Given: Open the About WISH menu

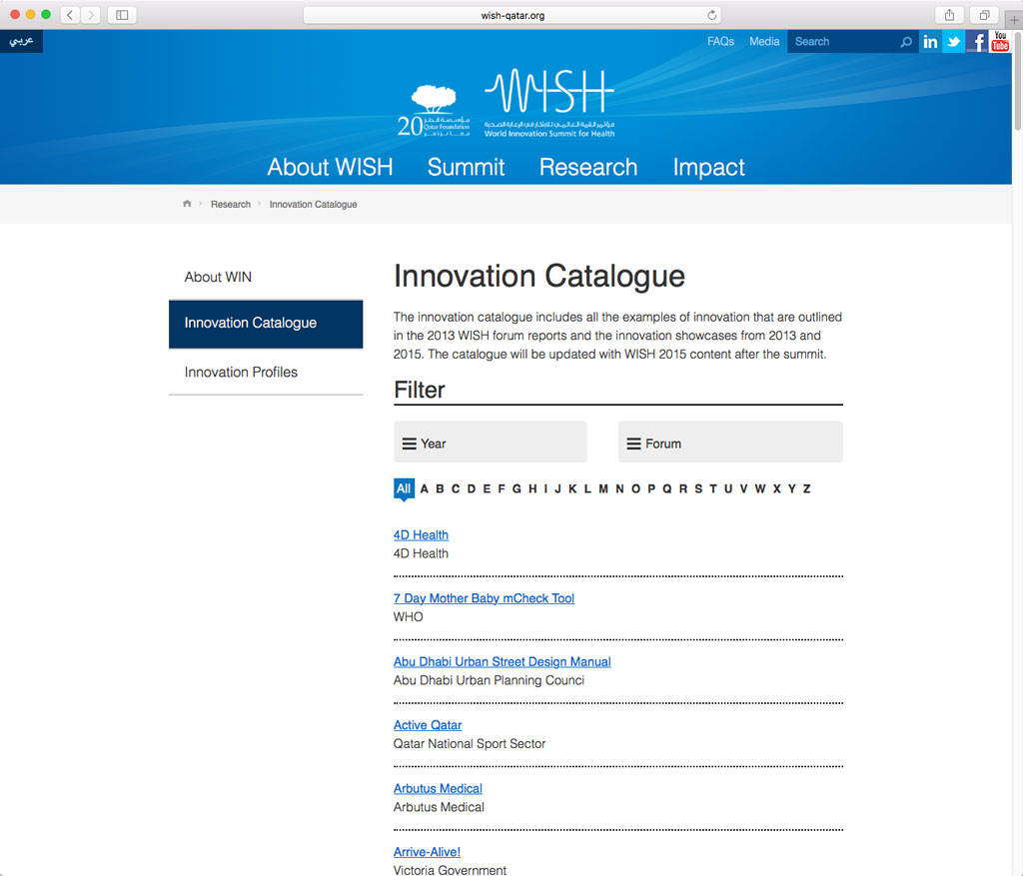Looking at the screenshot, I should click(330, 167).
